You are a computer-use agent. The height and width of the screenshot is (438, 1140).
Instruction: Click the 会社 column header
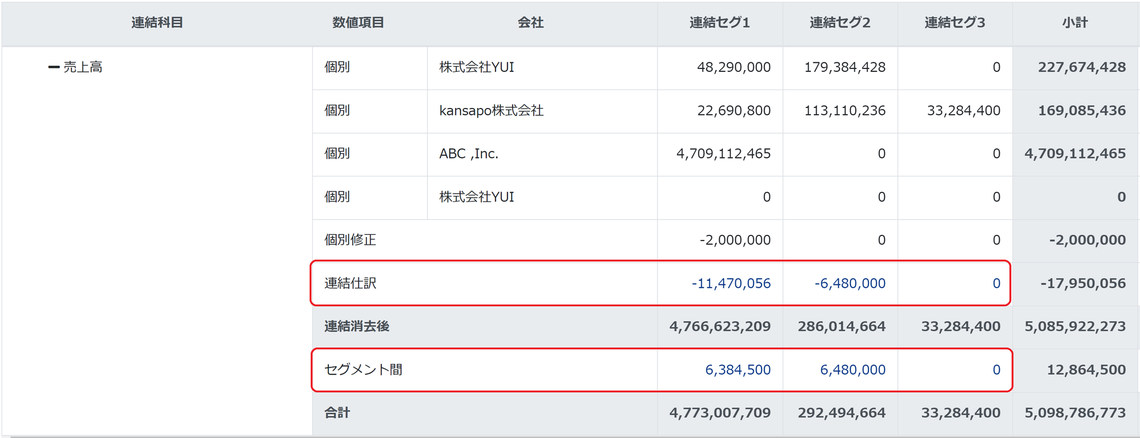click(x=530, y=23)
